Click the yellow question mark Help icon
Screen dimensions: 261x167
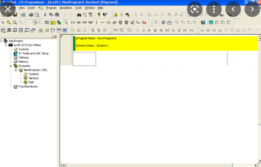coord(99,15)
